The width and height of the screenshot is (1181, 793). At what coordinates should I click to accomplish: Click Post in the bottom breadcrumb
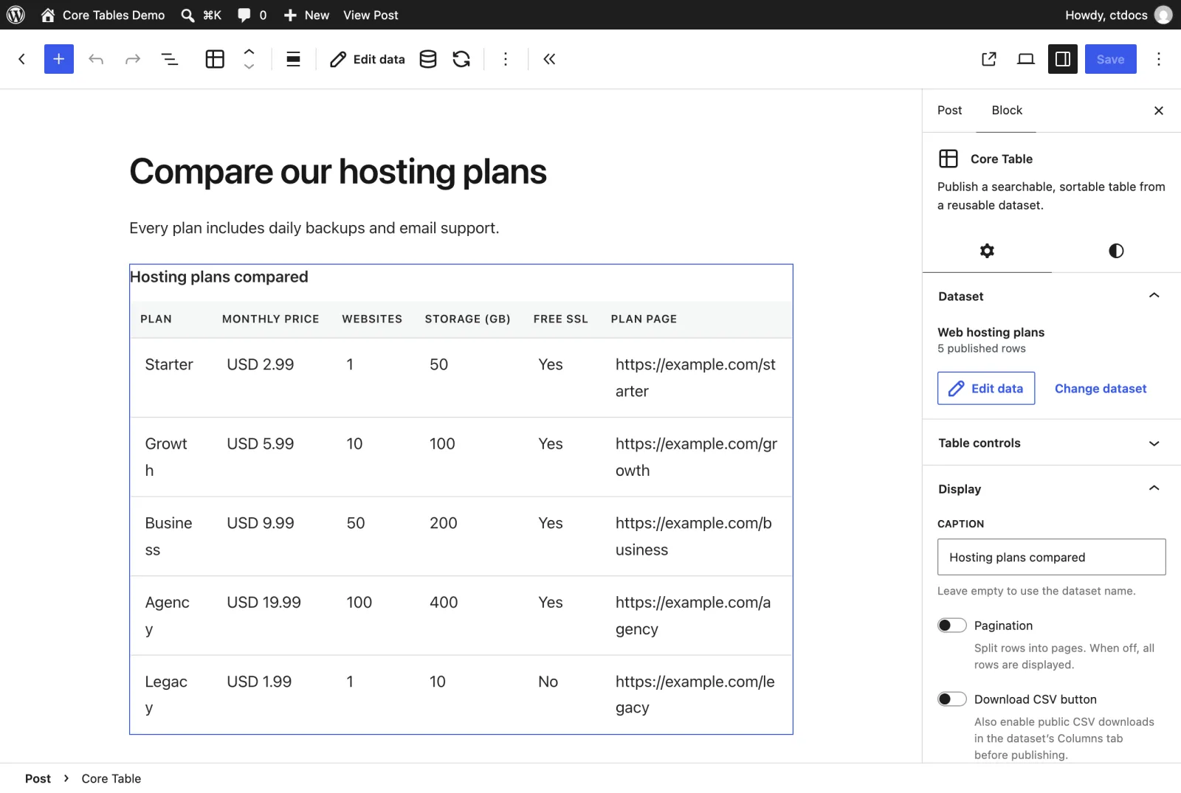tap(38, 778)
